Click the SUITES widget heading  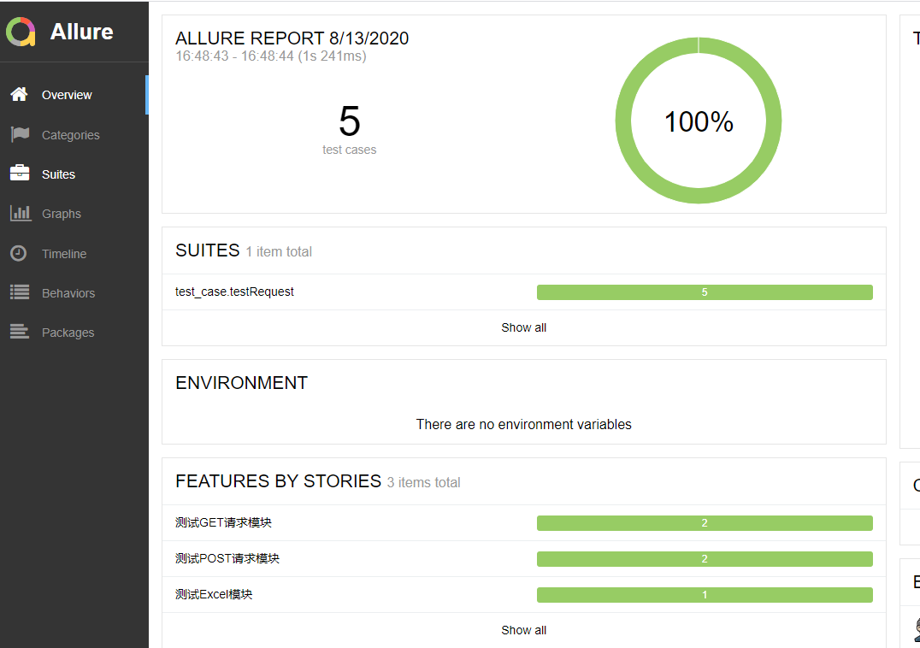(x=208, y=250)
